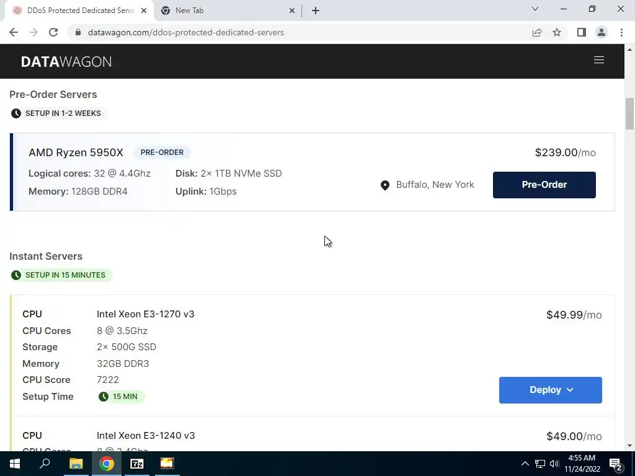Click the scrollbar down arrow

pyautogui.click(x=629, y=446)
